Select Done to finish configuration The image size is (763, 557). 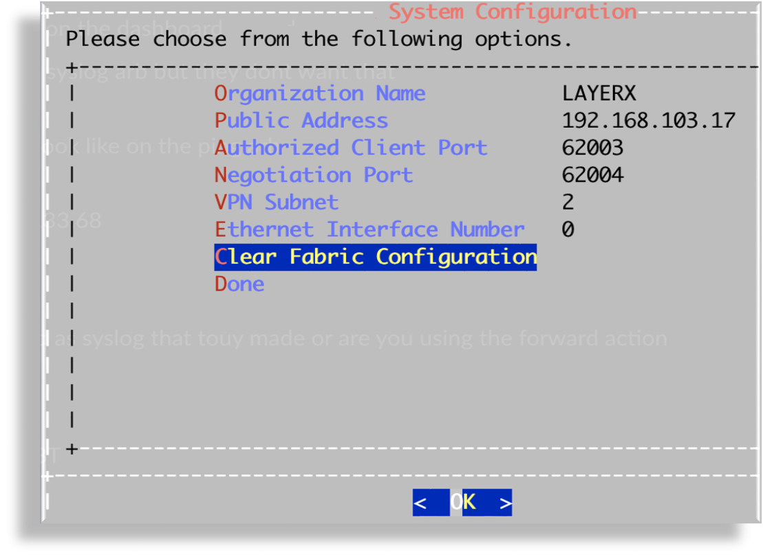pyautogui.click(x=239, y=284)
